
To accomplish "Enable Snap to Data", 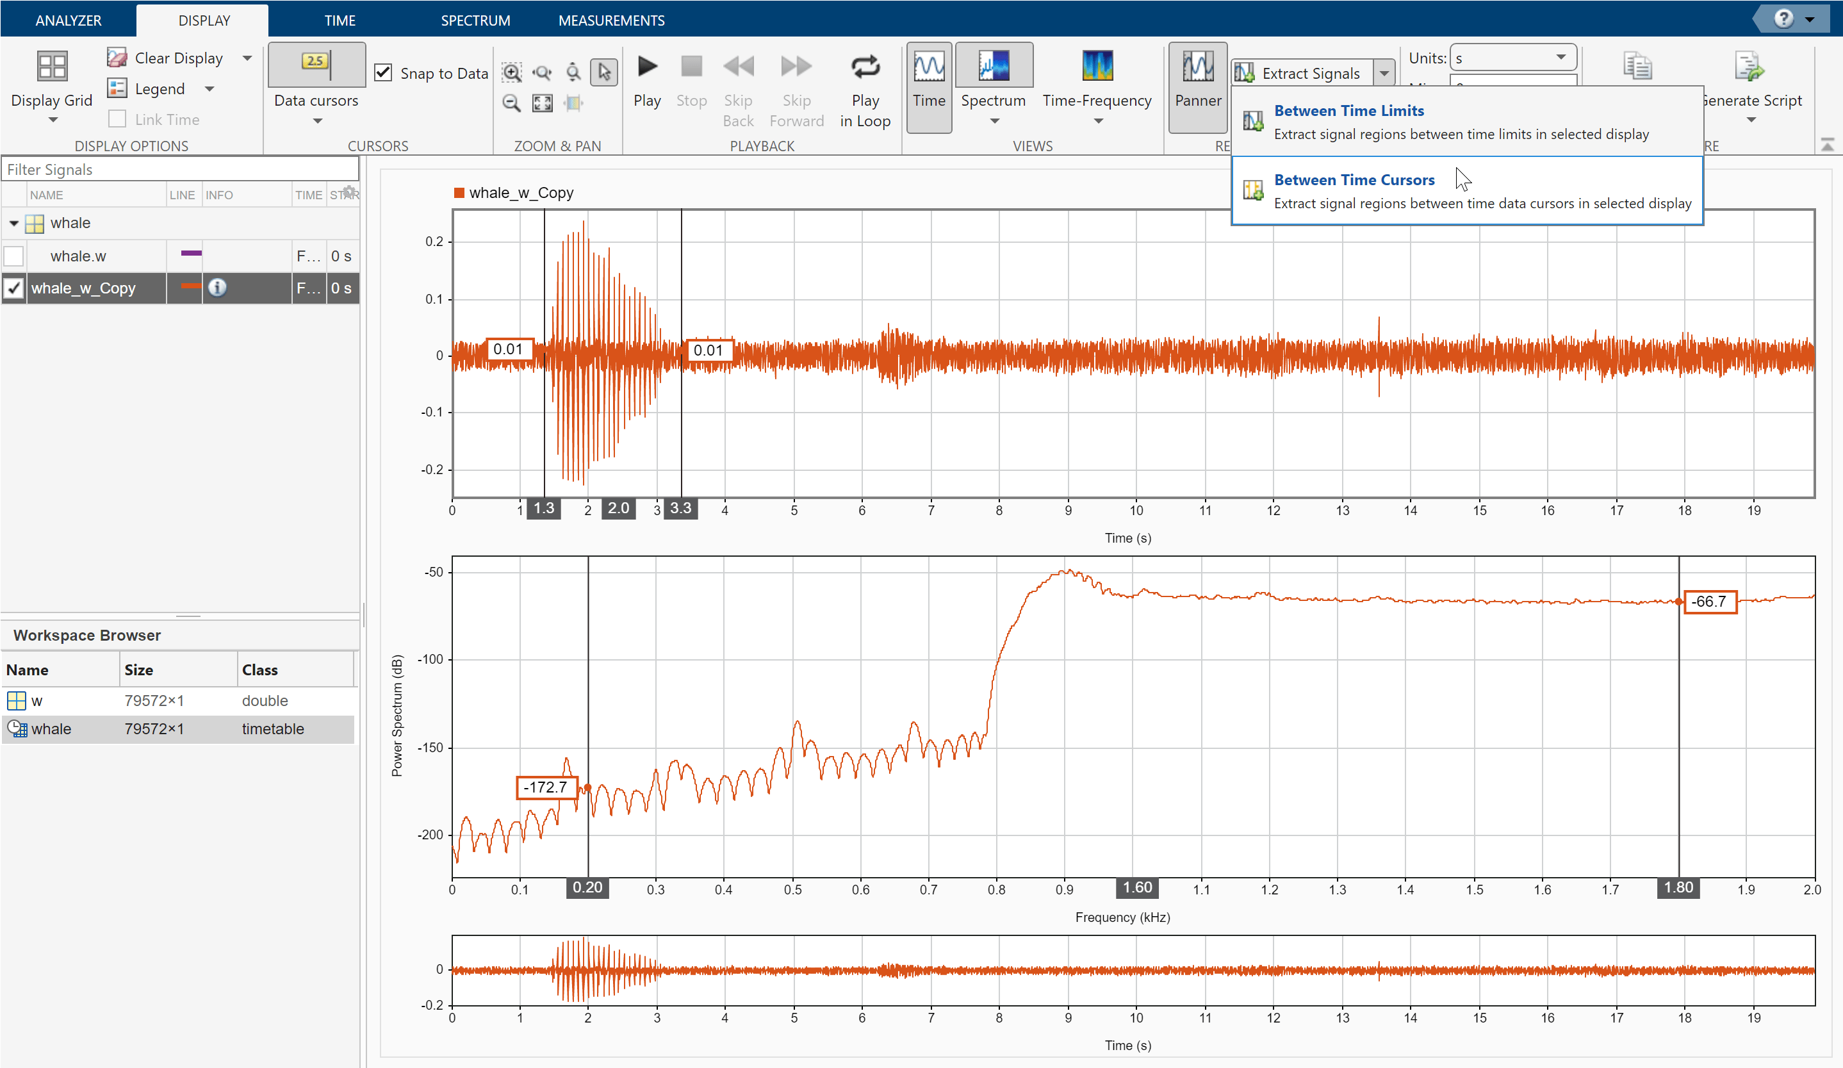I will click(383, 72).
